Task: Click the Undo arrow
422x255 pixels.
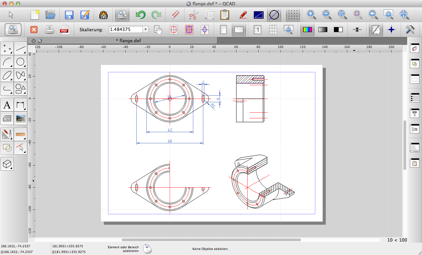Action: click(140, 15)
